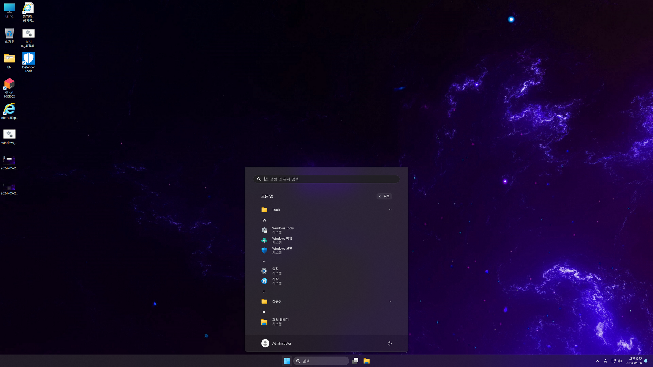Go back with the 뒤로 button
The image size is (653, 367).
pyautogui.click(x=384, y=196)
